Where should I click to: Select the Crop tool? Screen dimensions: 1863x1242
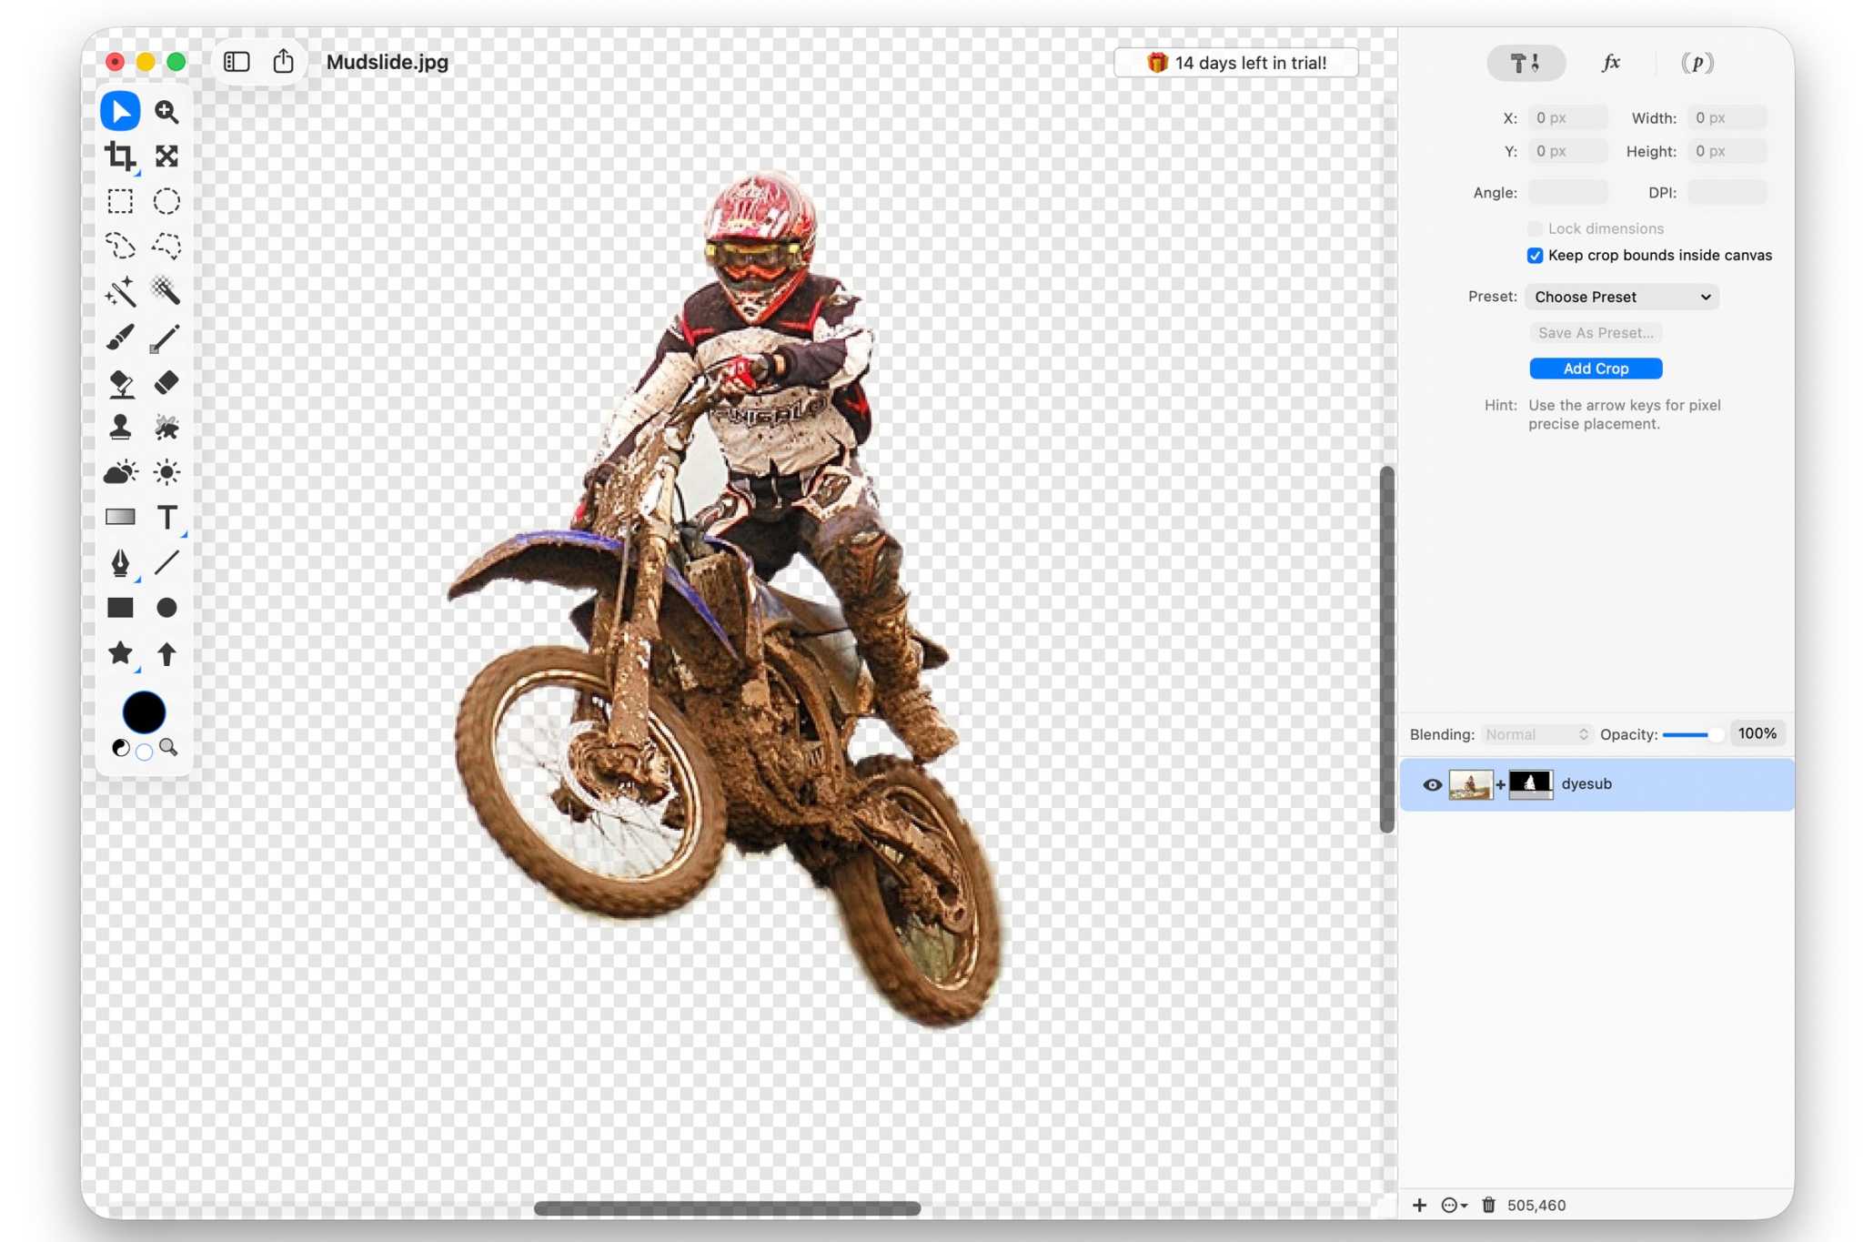[x=121, y=156]
